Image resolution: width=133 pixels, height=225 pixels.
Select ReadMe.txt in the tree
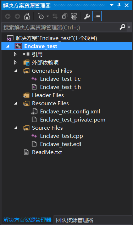pos(47,152)
